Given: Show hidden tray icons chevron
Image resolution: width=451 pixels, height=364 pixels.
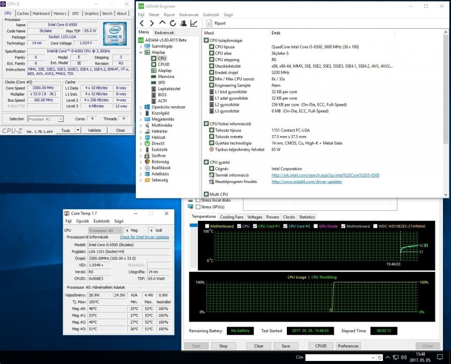Looking at the screenshot, I should 388,357.
